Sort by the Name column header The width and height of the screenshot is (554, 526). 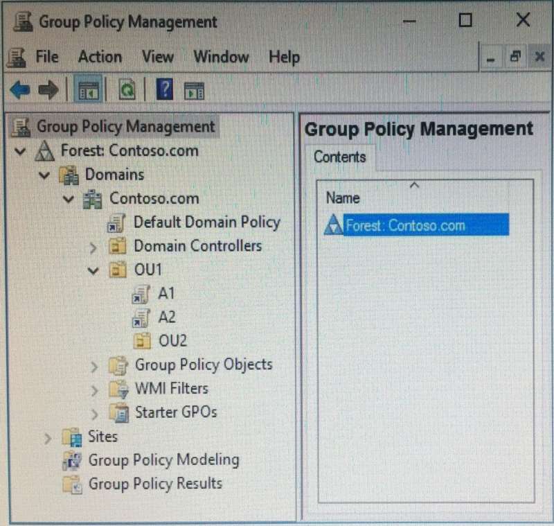pos(413,198)
